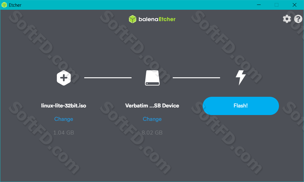Click the Etcher title bar text

click(x=15, y=5)
